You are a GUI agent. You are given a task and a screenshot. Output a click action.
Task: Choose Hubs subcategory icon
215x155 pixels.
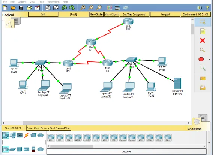point(20,149)
